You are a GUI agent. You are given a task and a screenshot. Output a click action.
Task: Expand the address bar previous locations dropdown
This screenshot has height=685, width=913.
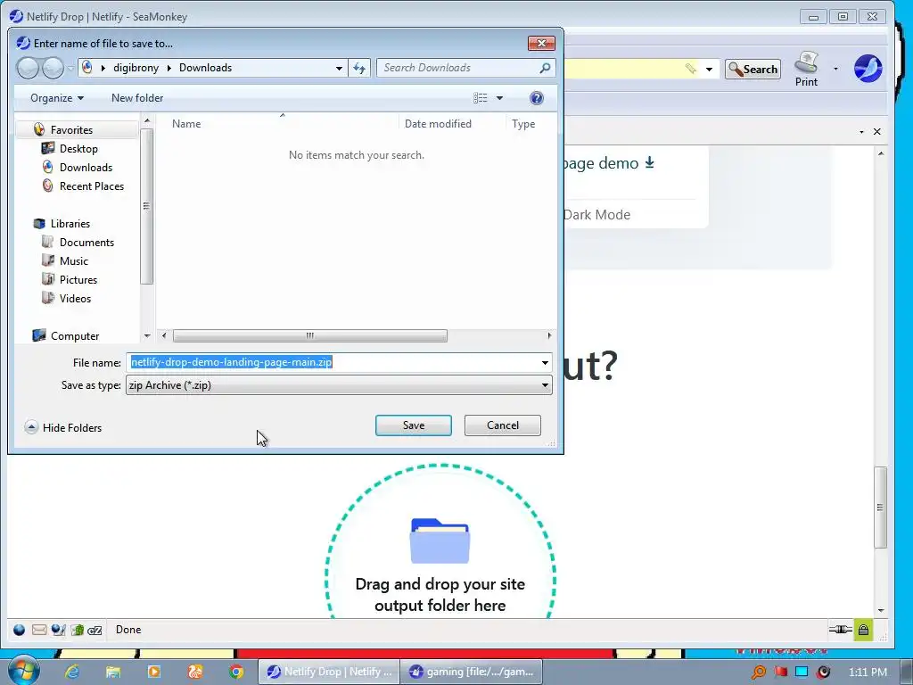coord(339,68)
